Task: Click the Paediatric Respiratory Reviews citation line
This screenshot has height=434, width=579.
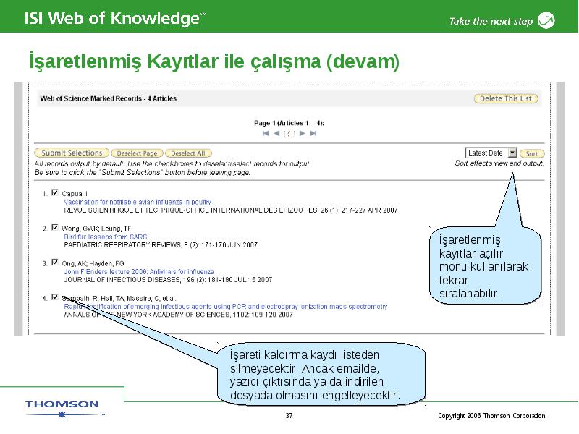Action: 161,245
